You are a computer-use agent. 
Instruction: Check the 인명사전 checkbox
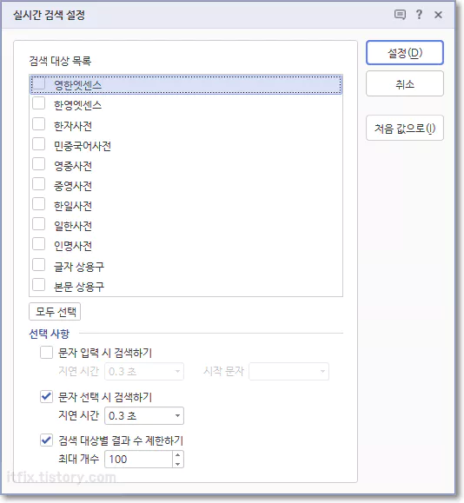click(x=39, y=244)
